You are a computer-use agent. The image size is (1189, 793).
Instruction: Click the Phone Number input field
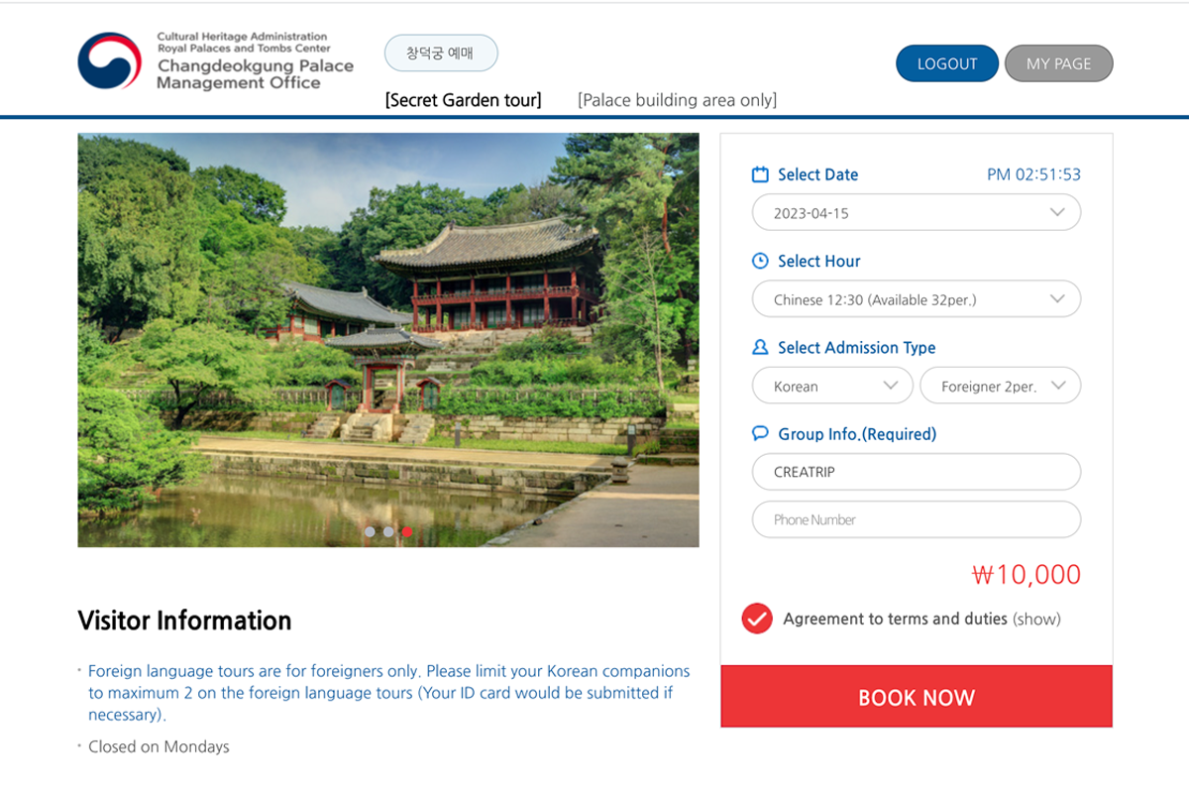click(x=916, y=519)
